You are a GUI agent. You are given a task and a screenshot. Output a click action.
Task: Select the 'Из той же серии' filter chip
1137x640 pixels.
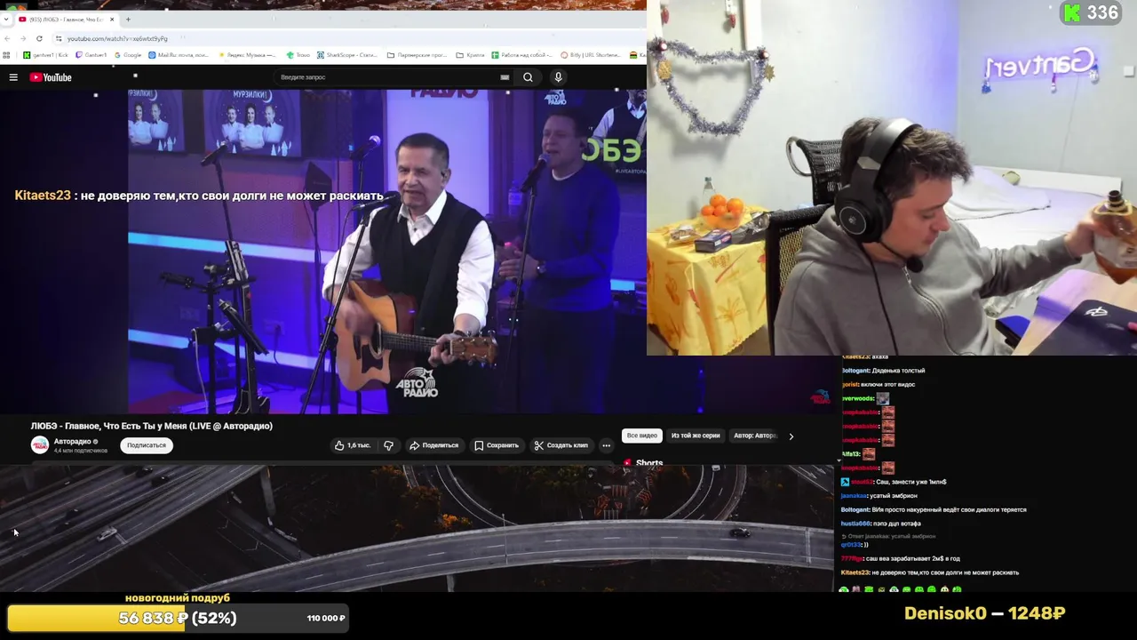pos(696,436)
